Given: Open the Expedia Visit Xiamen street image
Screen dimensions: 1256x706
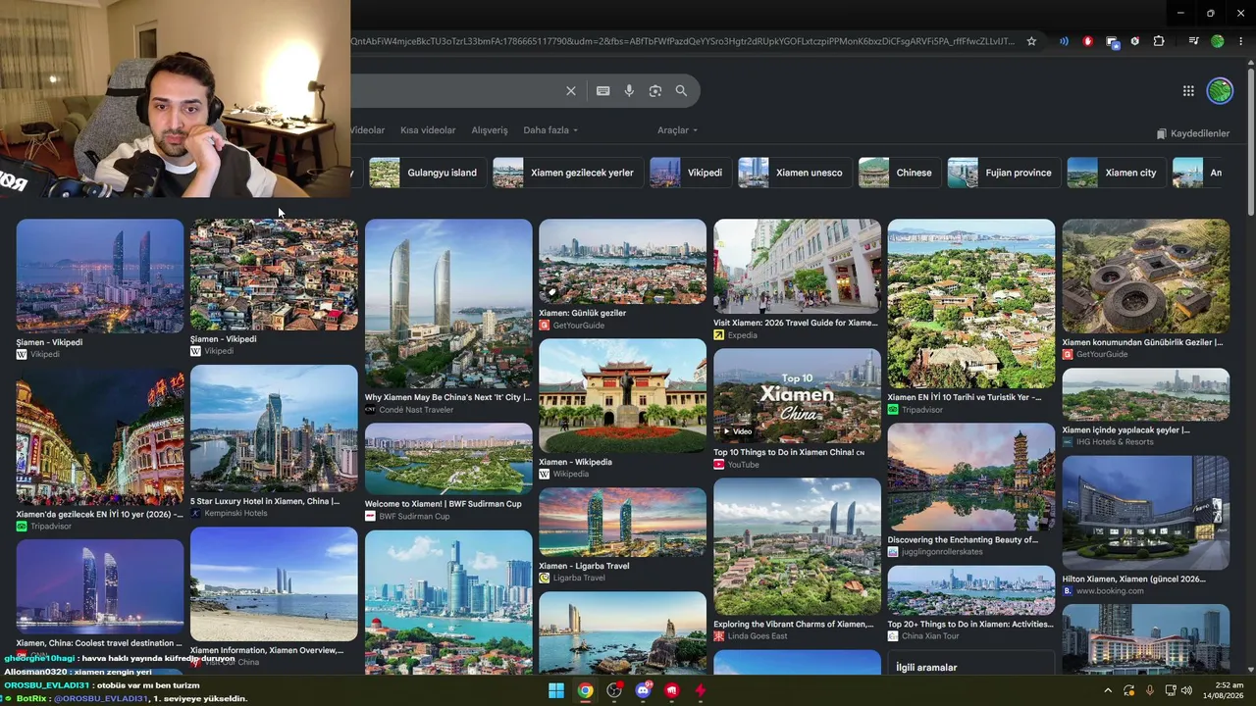Looking at the screenshot, I should pyautogui.click(x=797, y=267).
